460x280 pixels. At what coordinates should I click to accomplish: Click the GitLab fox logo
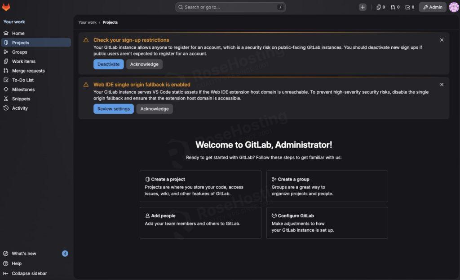(x=6, y=7)
